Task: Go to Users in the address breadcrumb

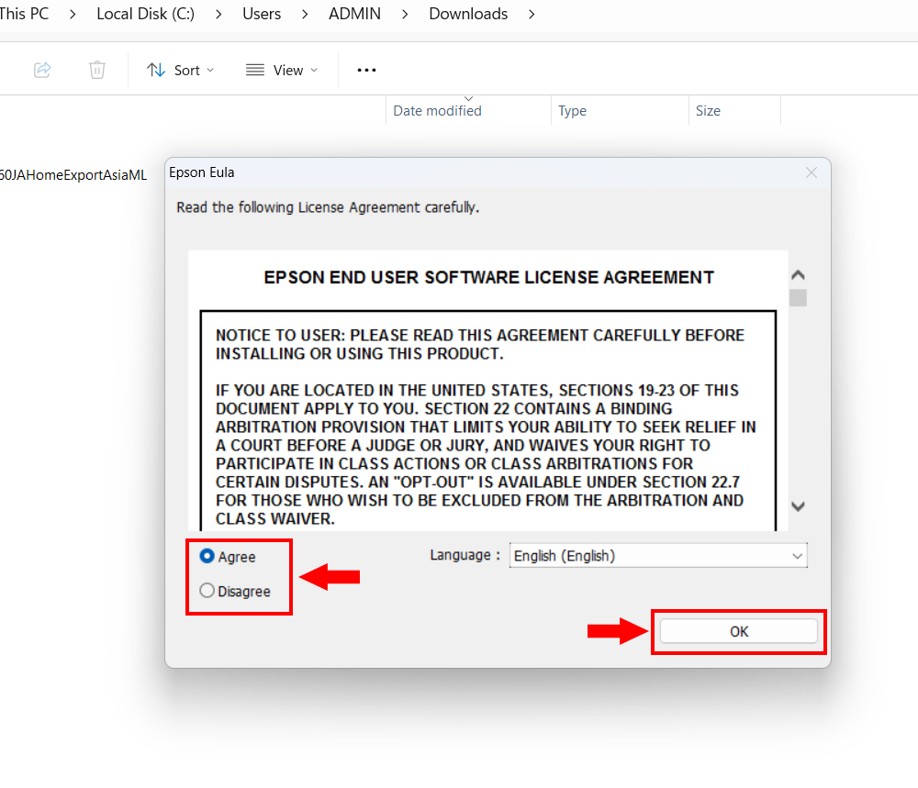Action: click(x=262, y=14)
